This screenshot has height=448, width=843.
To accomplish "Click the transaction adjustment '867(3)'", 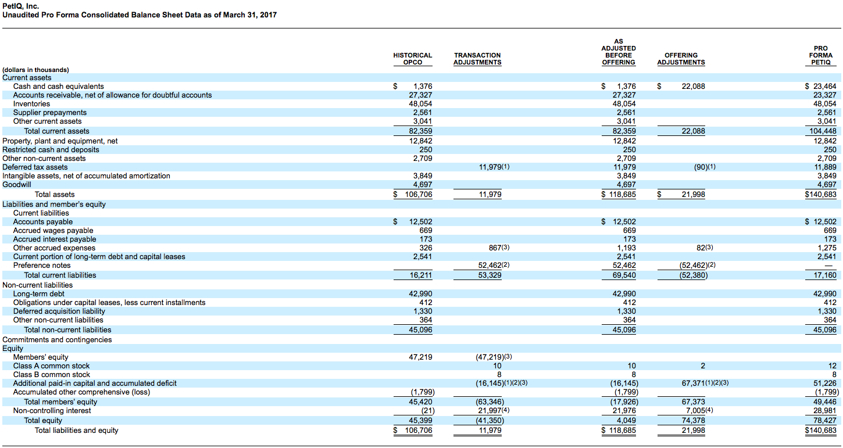I will pos(500,248).
